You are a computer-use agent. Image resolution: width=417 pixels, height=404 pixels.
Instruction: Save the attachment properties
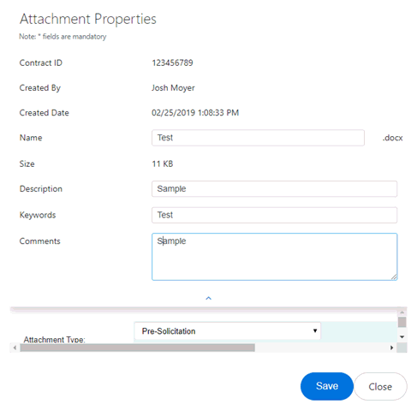(x=327, y=386)
